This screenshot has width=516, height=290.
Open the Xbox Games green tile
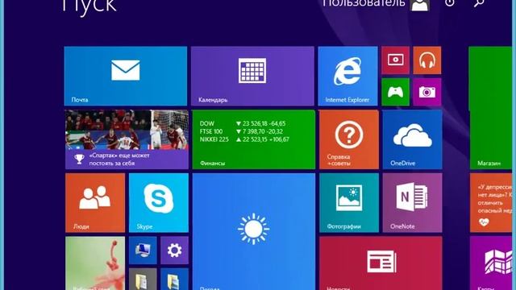(395, 92)
